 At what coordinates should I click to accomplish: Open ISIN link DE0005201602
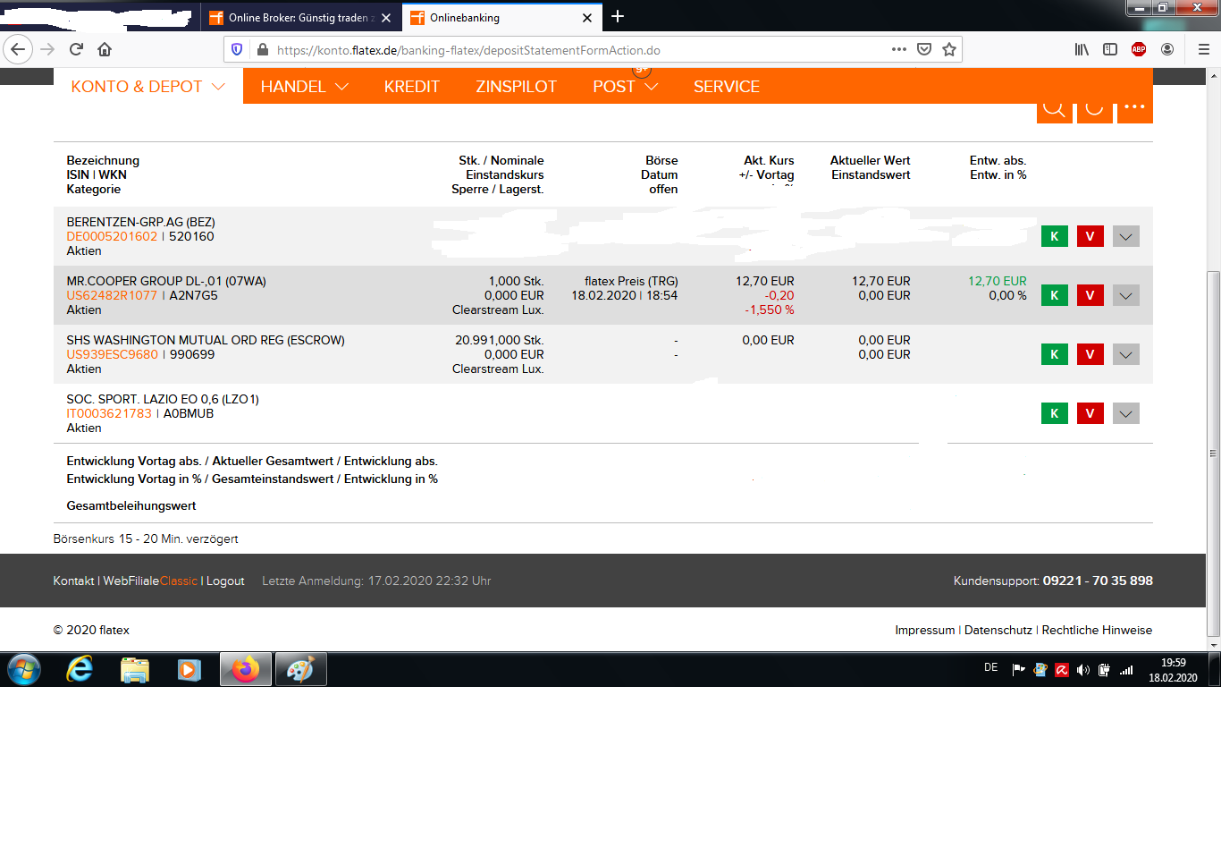click(112, 236)
